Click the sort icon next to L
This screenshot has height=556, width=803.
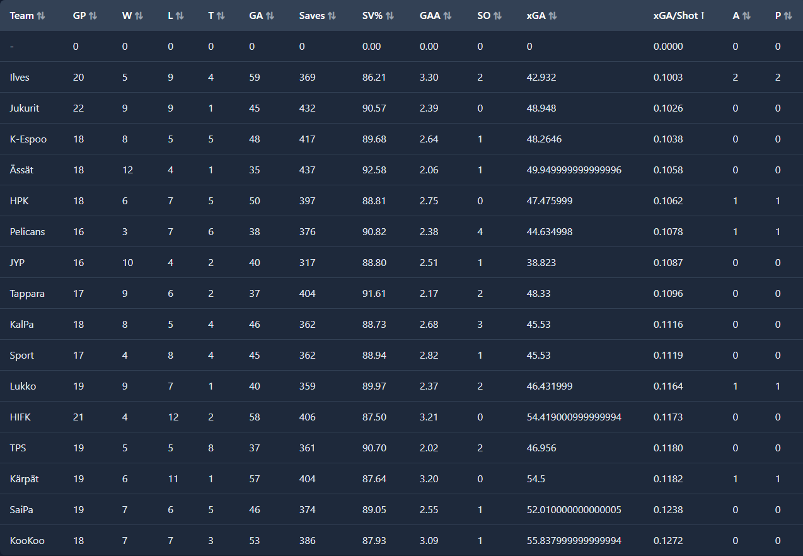pos(180,16)
